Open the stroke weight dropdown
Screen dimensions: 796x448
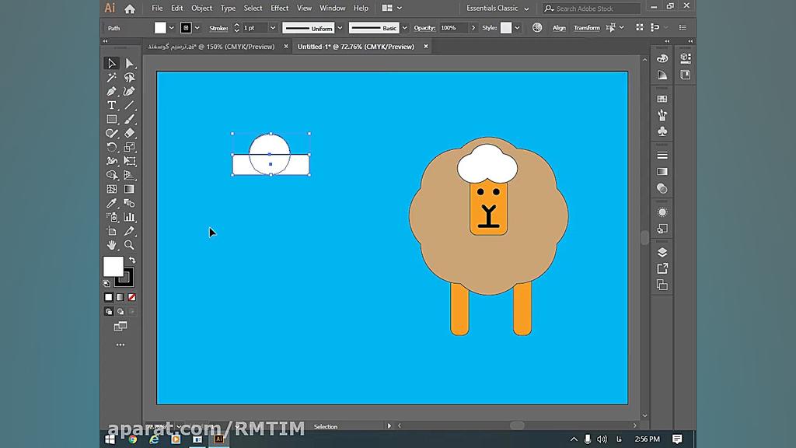pos(273,28)
